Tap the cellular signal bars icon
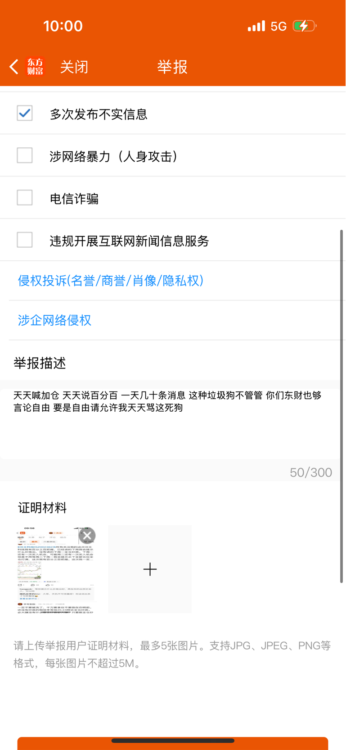This screenshot has width=346, height=750. click(256, 26)
